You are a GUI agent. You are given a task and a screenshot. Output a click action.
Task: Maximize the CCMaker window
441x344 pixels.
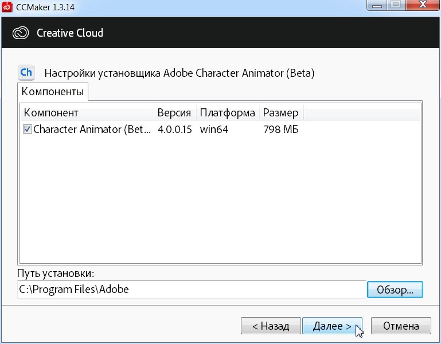395,6
